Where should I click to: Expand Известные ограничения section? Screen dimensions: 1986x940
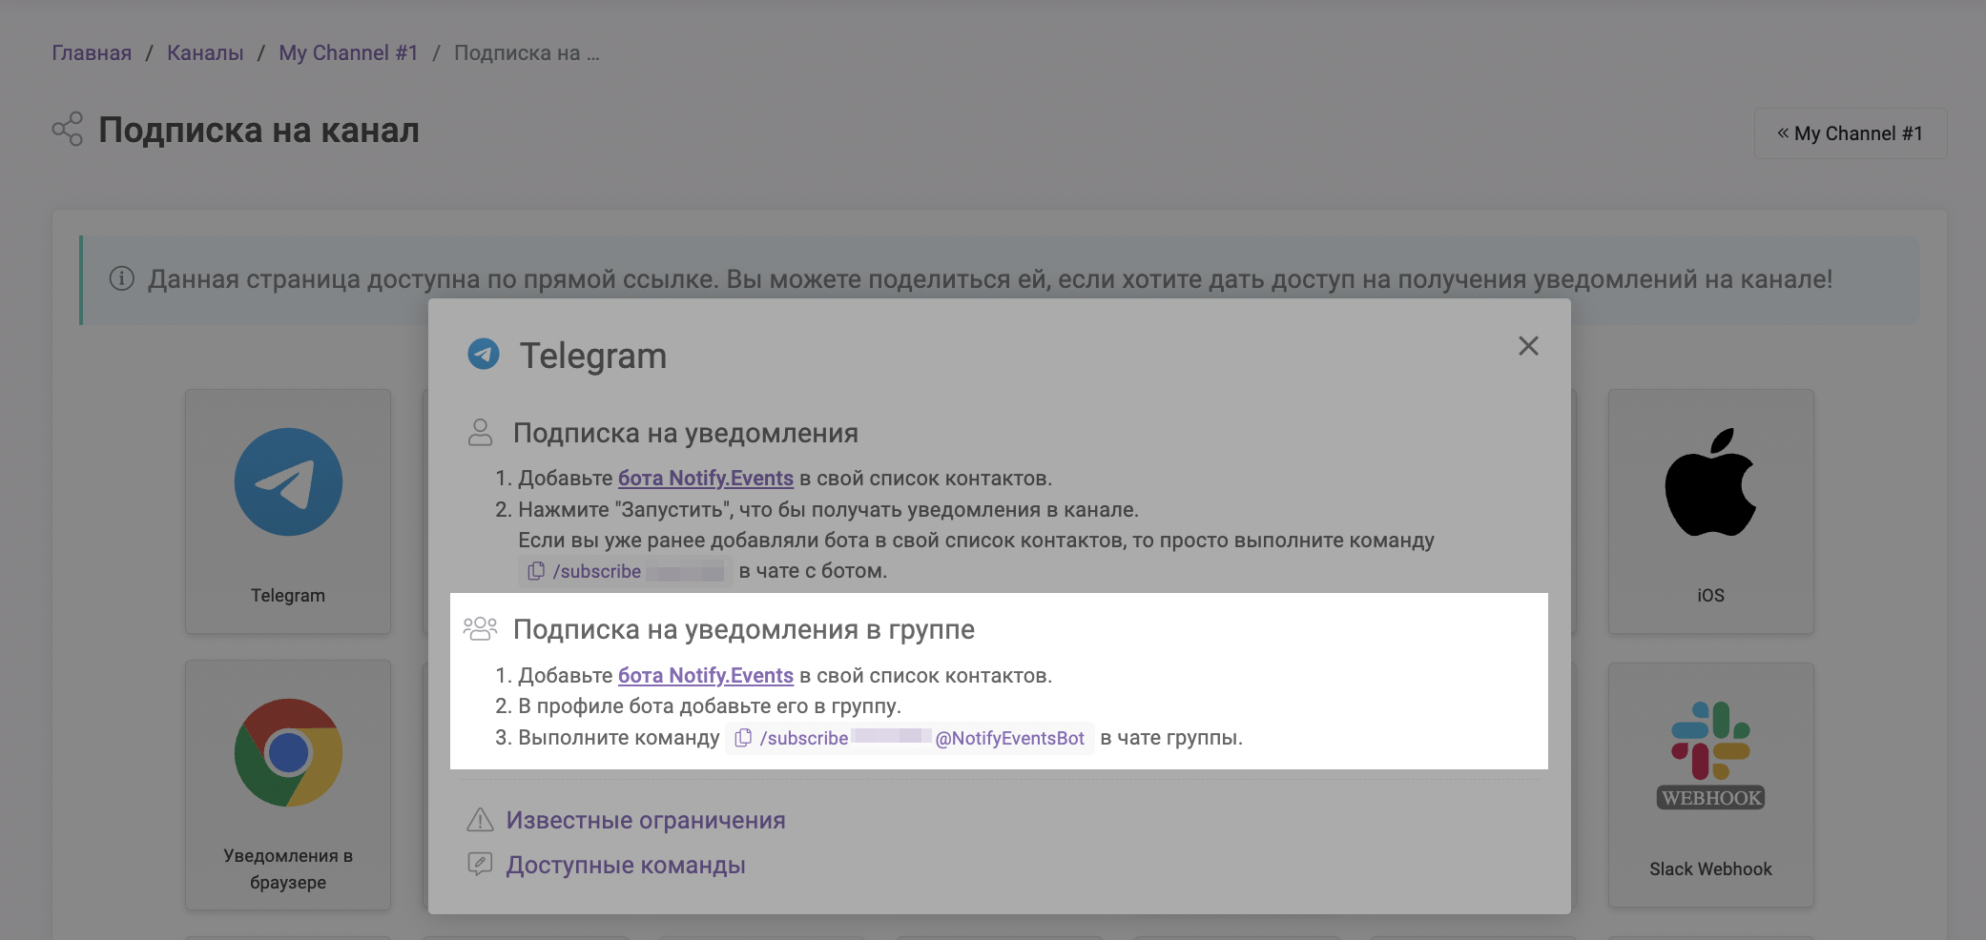(645, 820)
